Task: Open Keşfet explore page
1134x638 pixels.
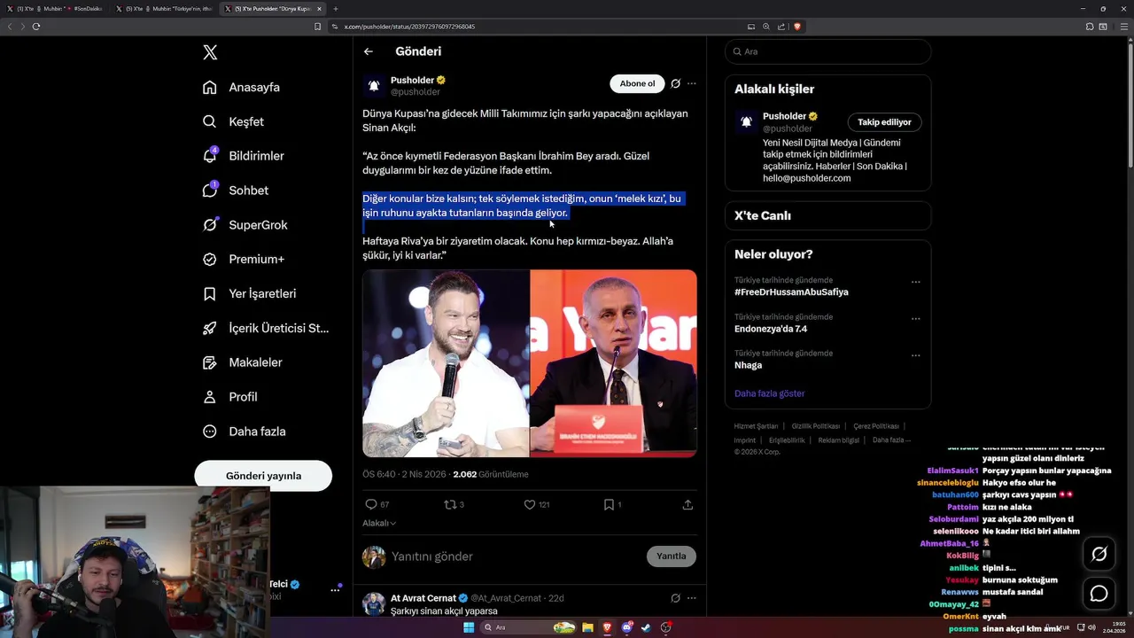Action: (233, 121)
